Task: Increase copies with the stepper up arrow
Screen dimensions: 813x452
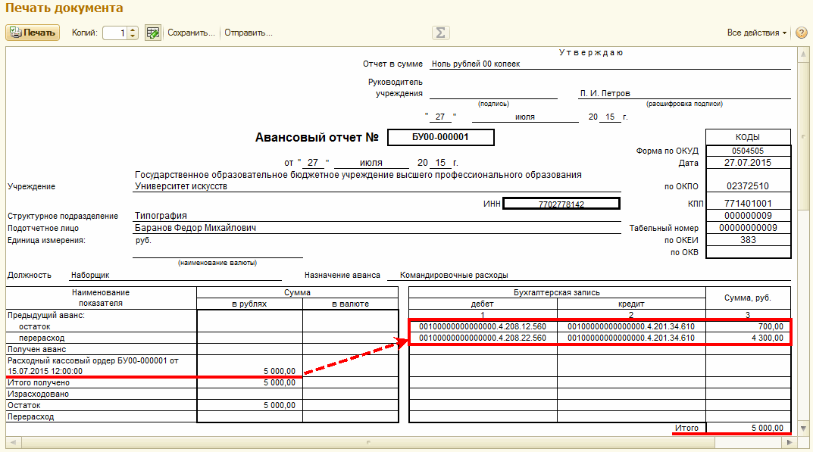Action: pyautogui.click(x=133, y=30)
